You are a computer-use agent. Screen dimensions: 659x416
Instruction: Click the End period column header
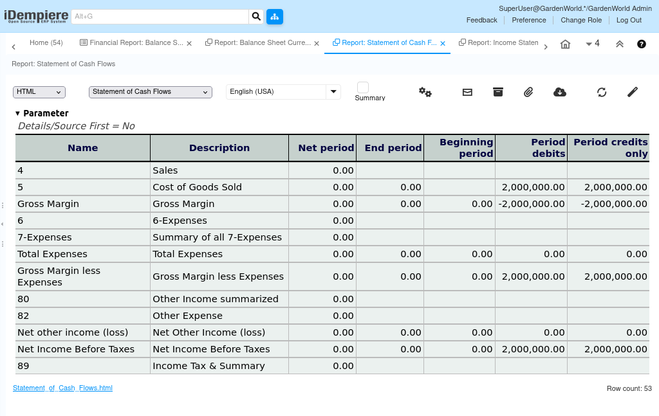click(x=390, y=148)
